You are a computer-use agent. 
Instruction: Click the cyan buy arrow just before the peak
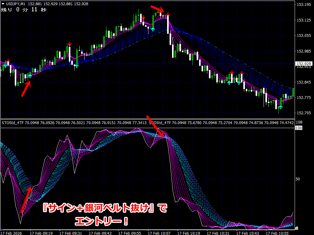click(153, 29)
